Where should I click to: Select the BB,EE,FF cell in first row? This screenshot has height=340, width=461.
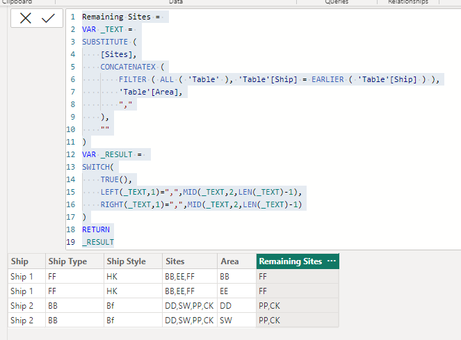tap(190, 277)
